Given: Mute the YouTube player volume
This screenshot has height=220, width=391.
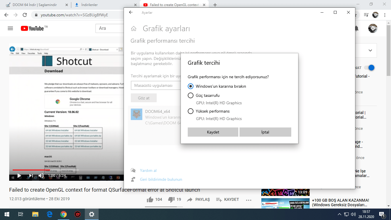Looking at the screenshot, I should (x=41, y=176).
